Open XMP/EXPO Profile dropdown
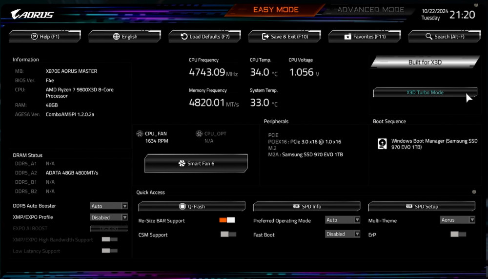Screen dimensions: 488x279 [x=109, y=217]
